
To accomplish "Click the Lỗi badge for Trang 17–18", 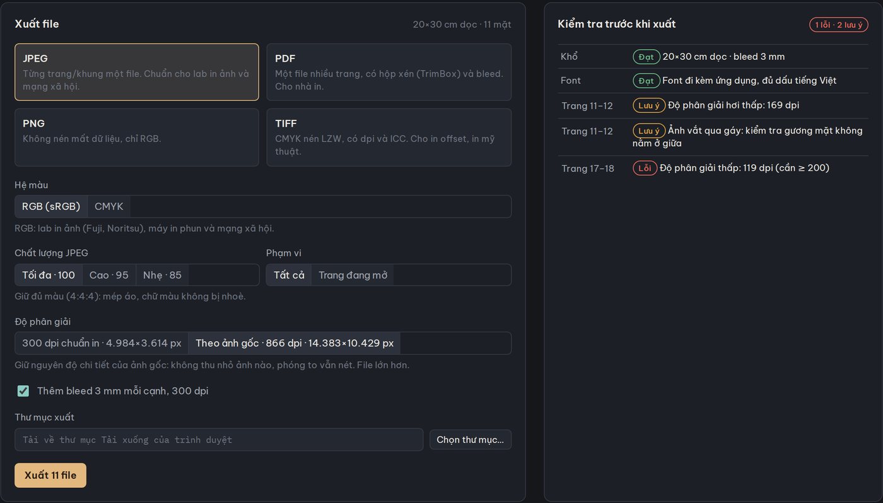I will pos(645,168).
